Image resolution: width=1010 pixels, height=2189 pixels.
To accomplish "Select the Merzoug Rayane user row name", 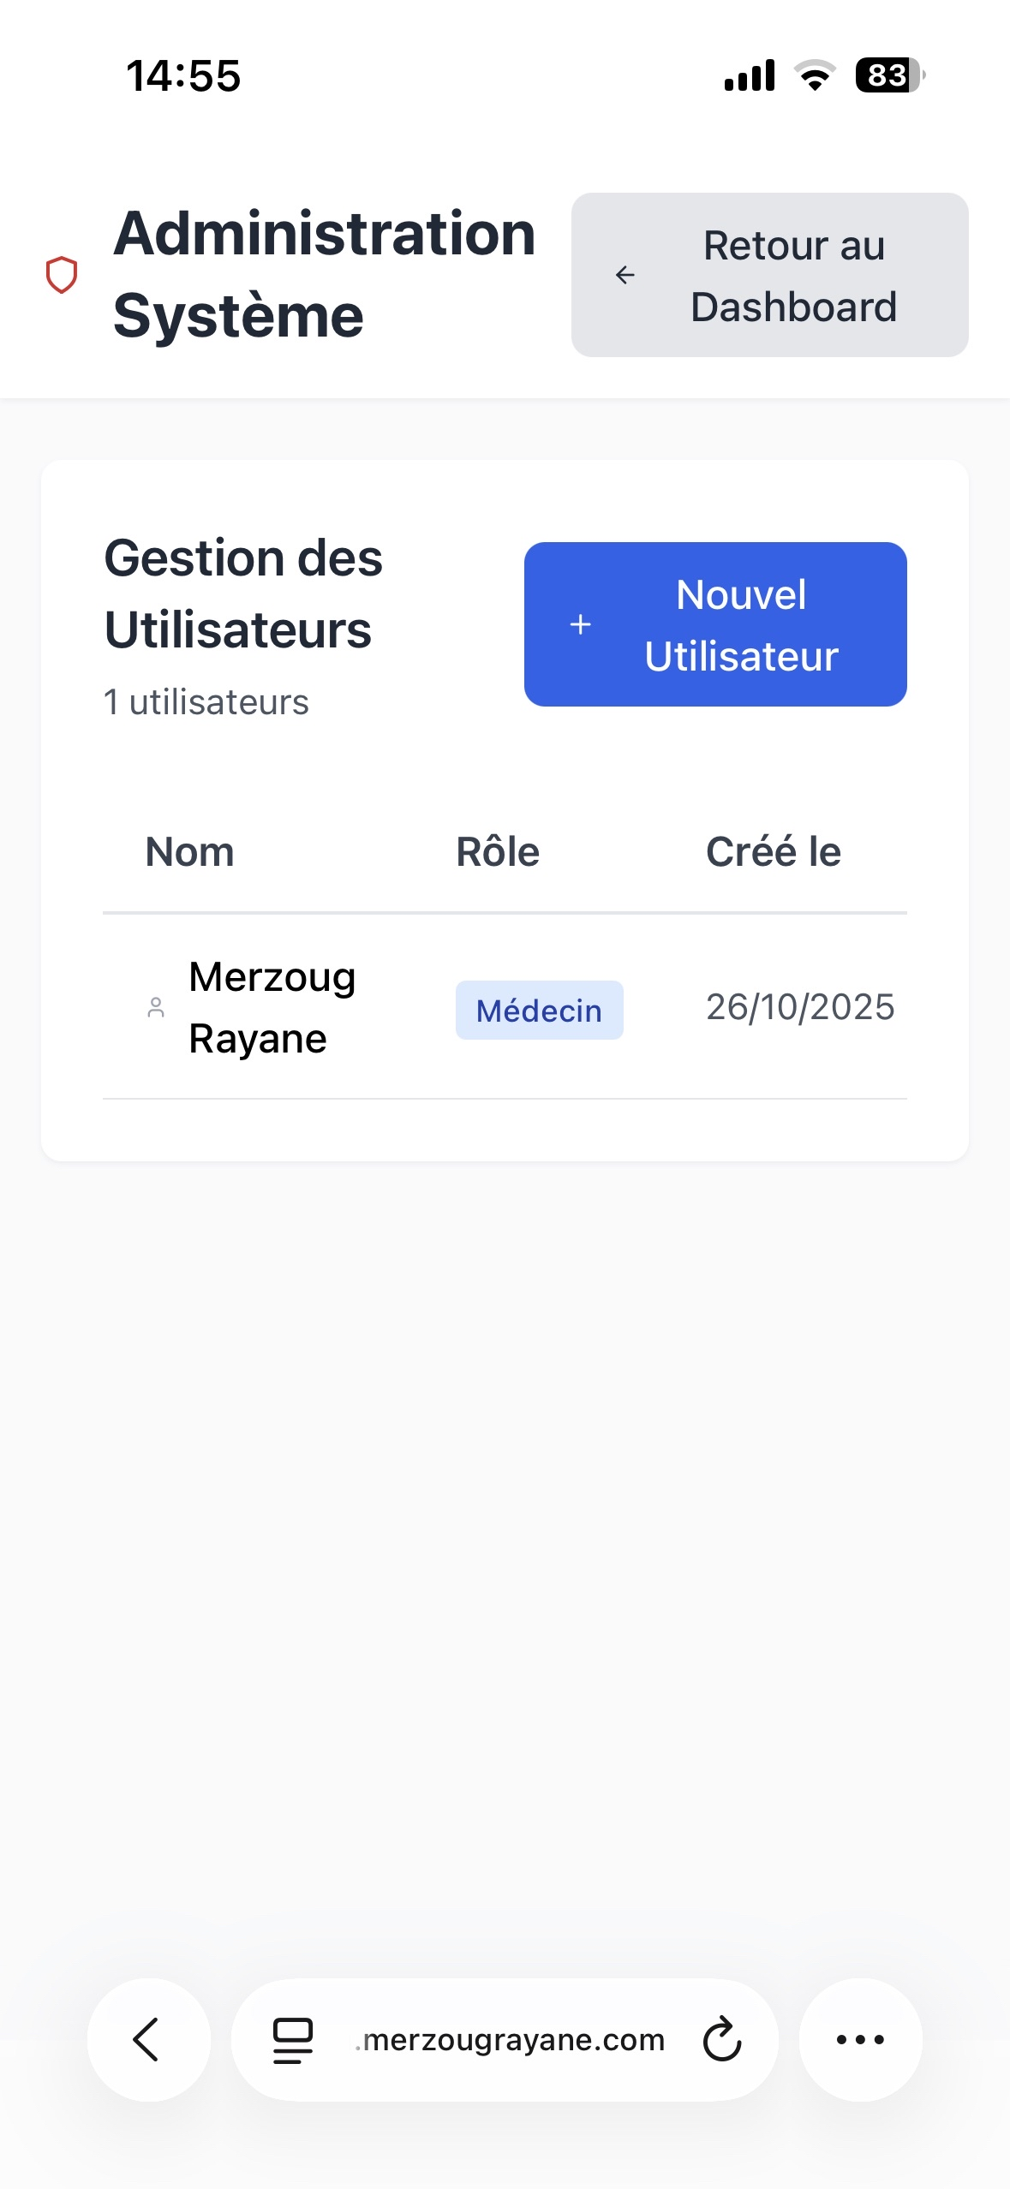I will pos(272,1008).
